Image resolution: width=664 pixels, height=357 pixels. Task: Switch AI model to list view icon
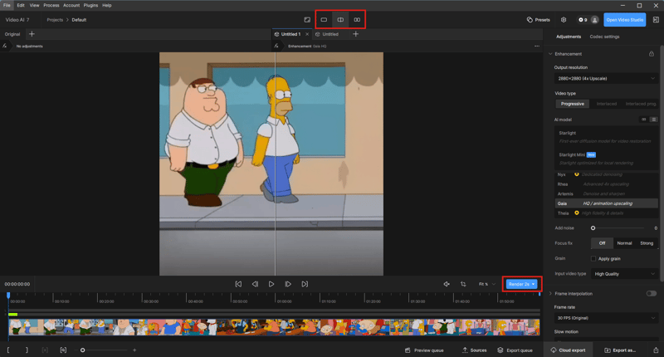tap(653, 120)
